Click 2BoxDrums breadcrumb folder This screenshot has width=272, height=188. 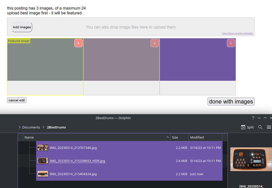point(56,127)
